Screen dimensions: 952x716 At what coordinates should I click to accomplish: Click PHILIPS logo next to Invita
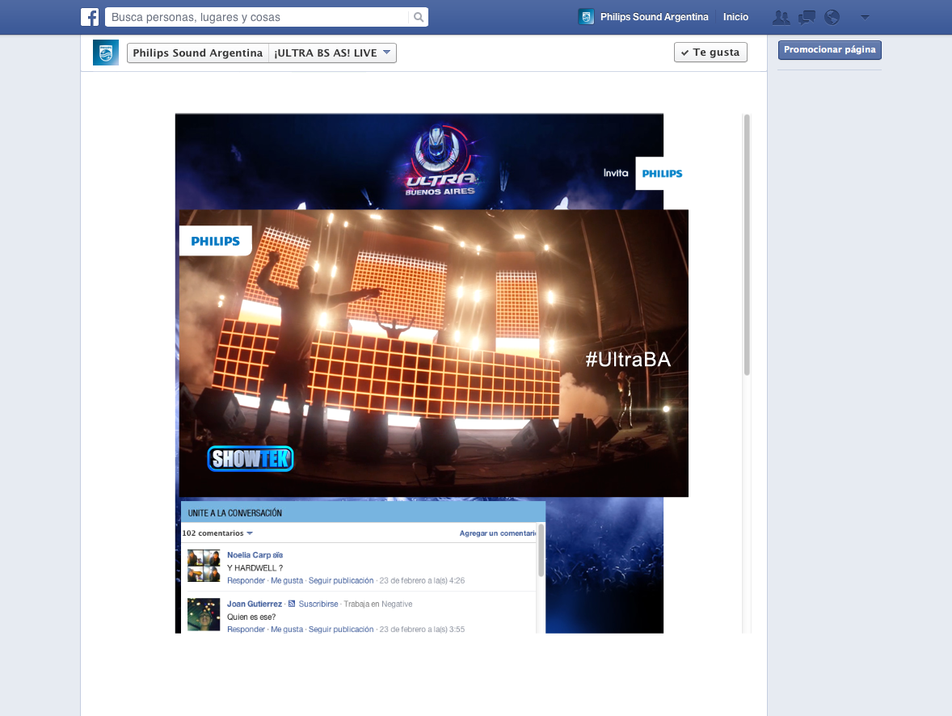(662, 174)
